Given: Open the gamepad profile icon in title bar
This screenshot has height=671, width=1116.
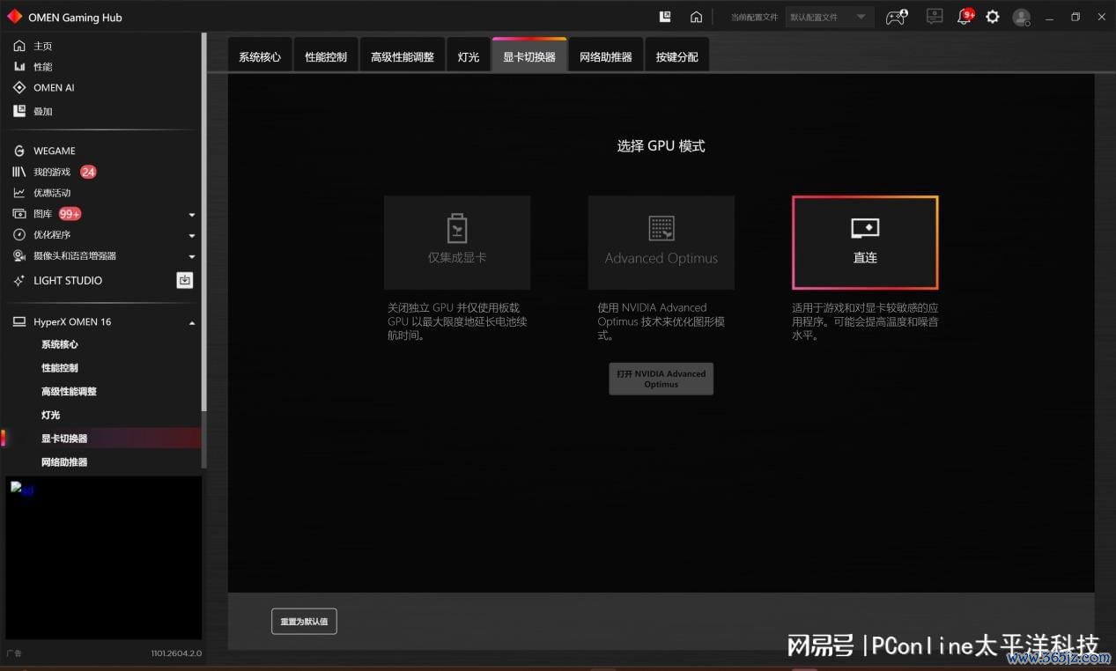Looking at the screenshot, I should 897,17.
